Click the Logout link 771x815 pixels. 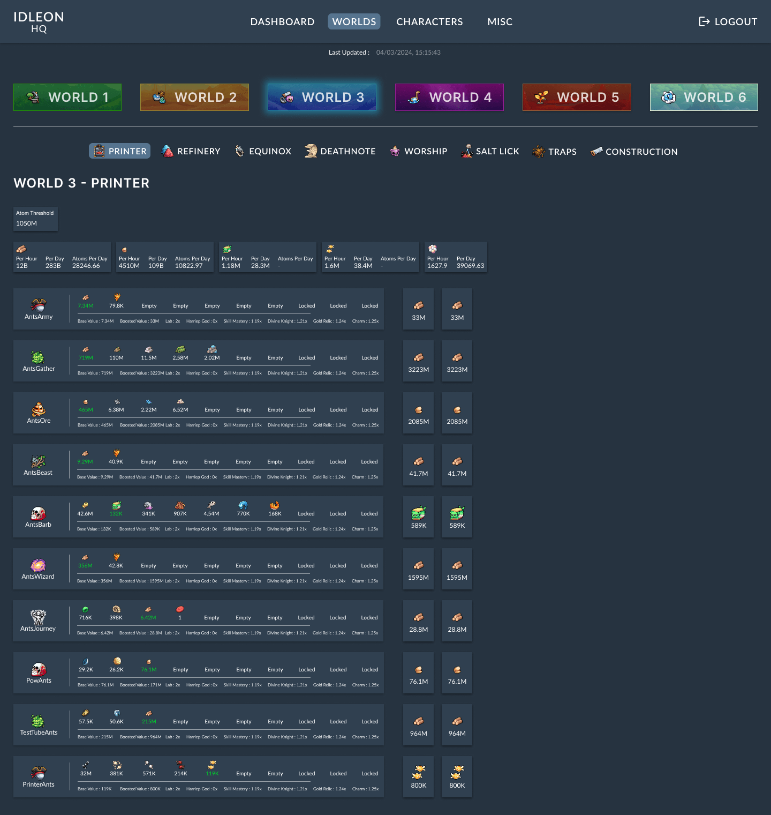[728, 21]
